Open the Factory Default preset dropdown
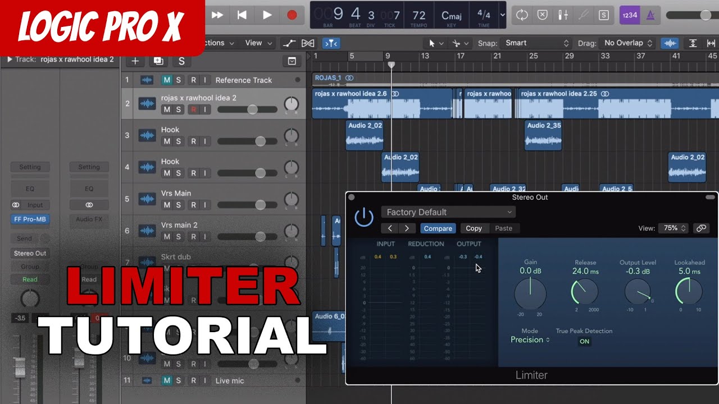The image size is (719, 404). (x=448, y=212)
